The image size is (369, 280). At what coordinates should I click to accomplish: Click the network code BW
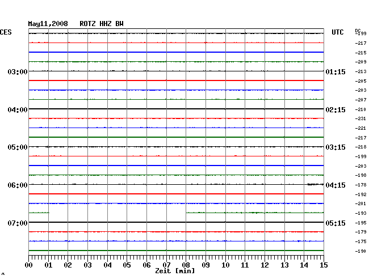119,24
